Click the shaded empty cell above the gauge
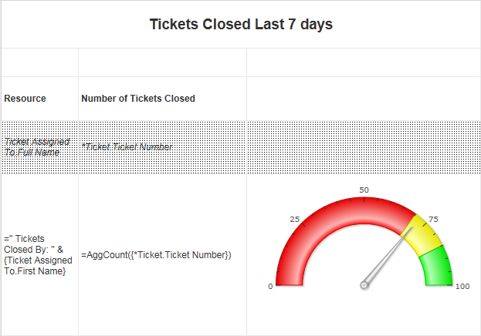The height and width of the screenshot is (336, 481). pos(364,147)
